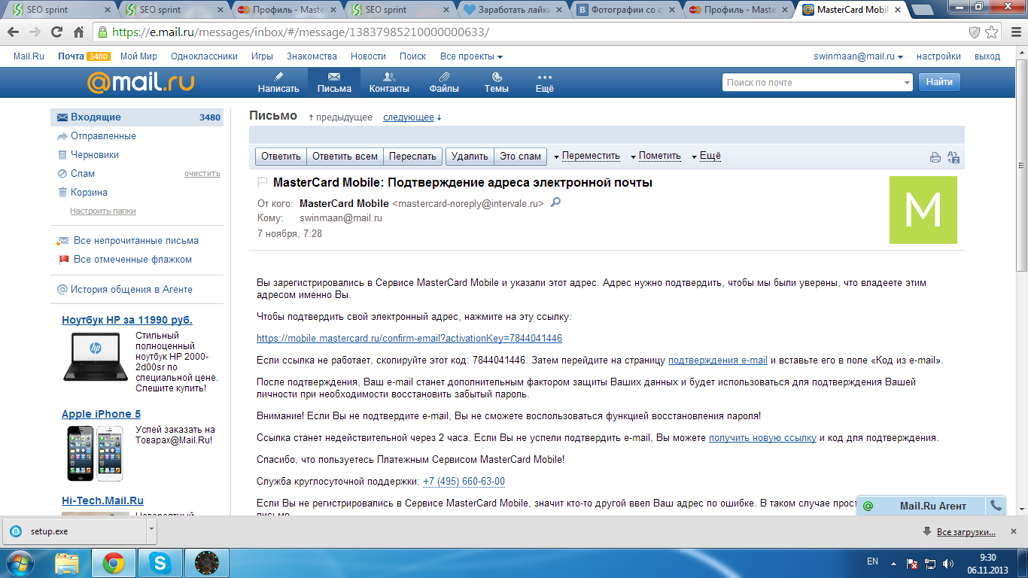
Task: Open the Переместить dropdown
Action: point(587,156)
